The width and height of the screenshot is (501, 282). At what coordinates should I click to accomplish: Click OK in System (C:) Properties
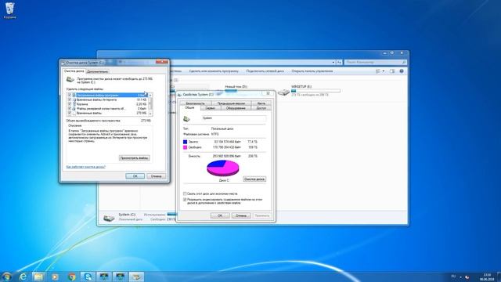(x=220, y=215)
